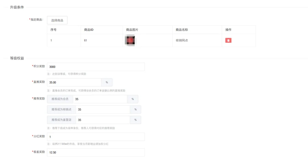Open the blurred product image thumbnail
The image size is (308, 165).
click(x=130, y=40)
